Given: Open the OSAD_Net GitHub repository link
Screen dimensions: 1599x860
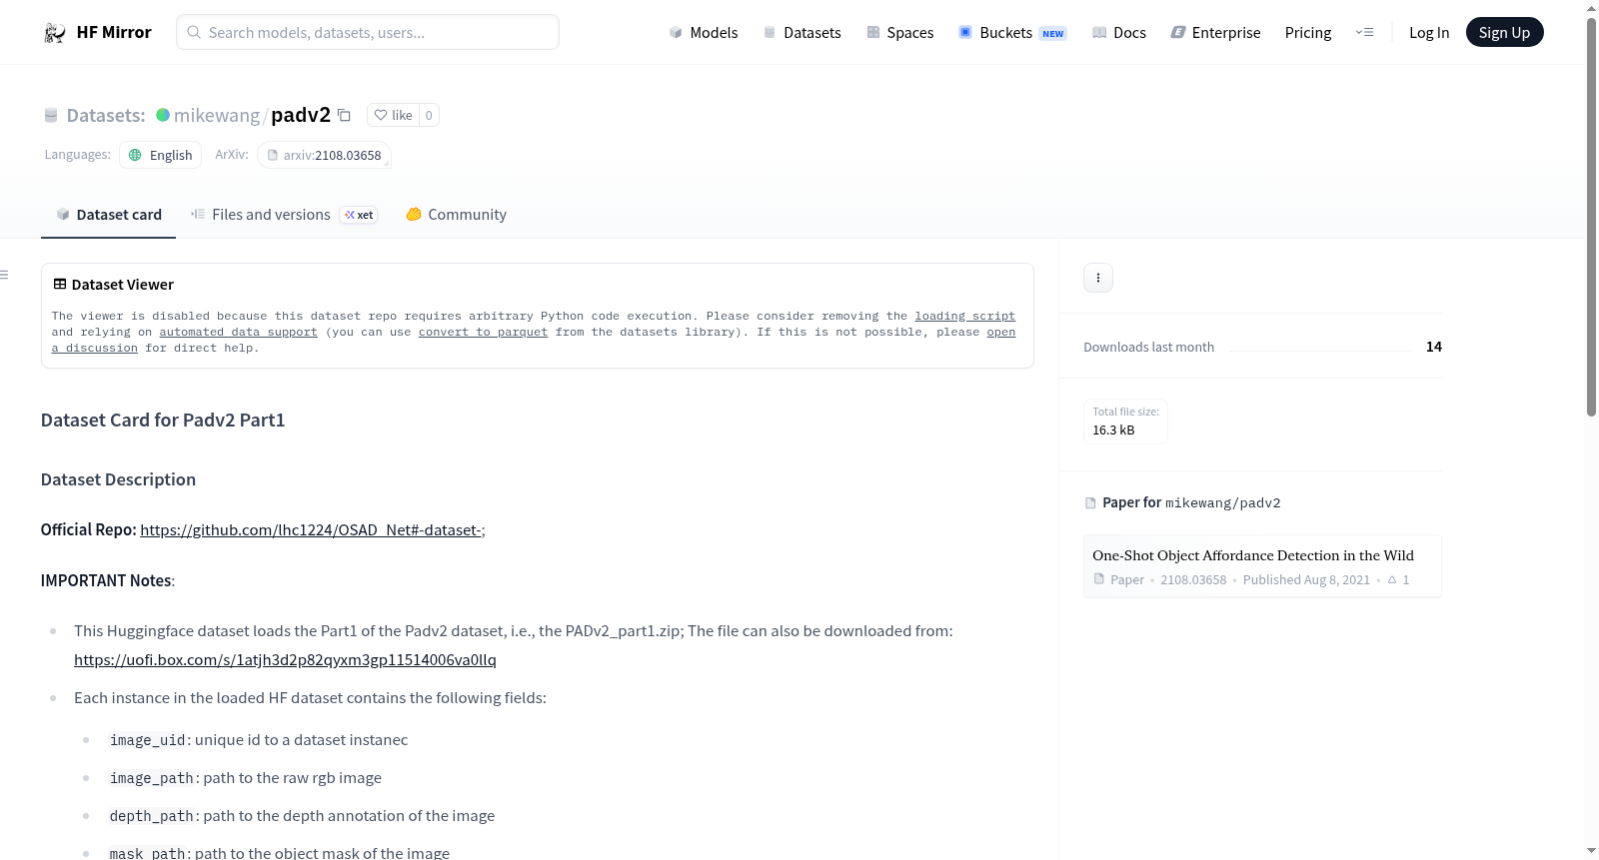Looking at the screenshot, I should coord(311,530).
